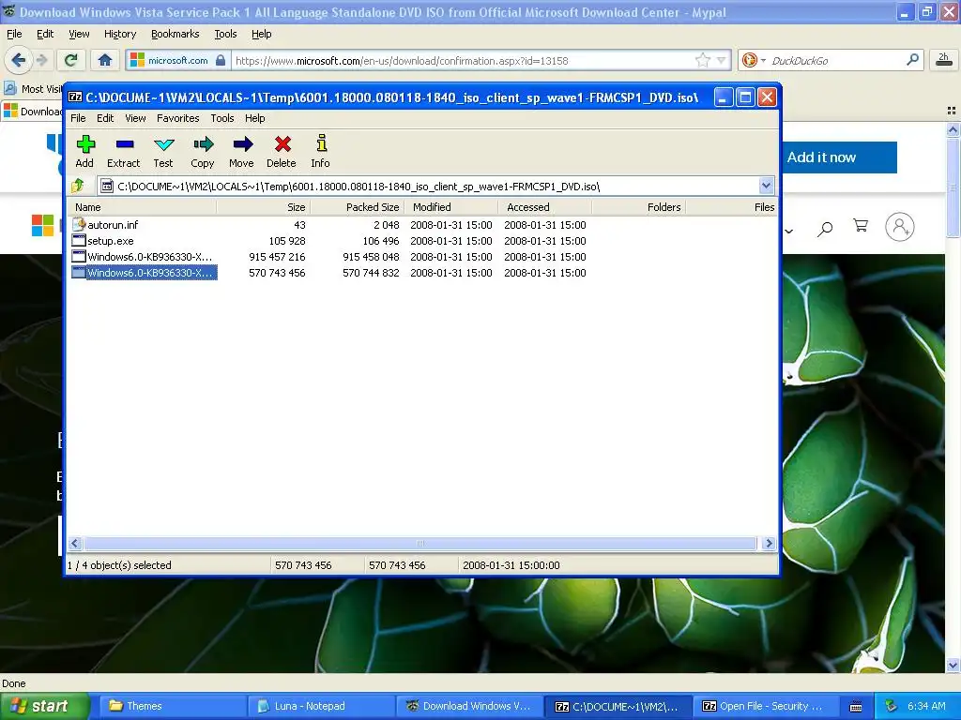The width and height of the screenshot is (961, 720).
Task: Click the search magnifier in DuckDuckGo box
Action: tap(912, 60)
